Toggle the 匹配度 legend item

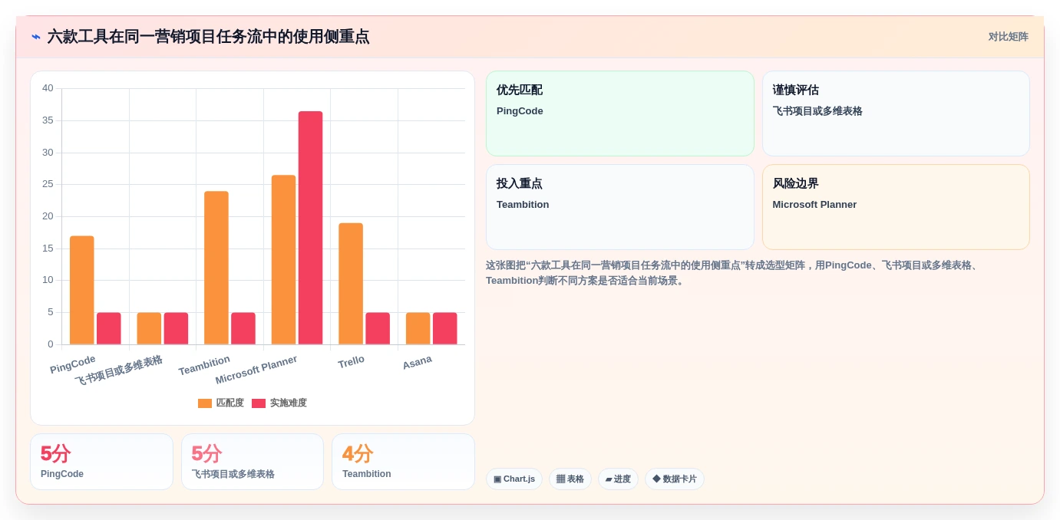tap(221, 403)
